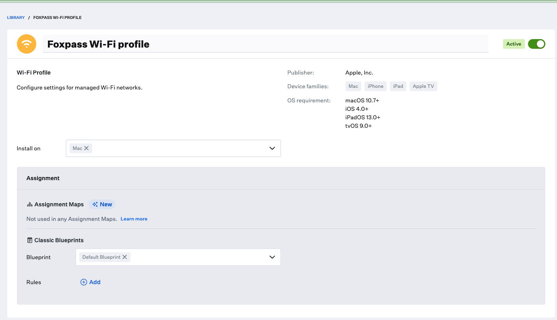Open the Blueprint selector field
The image size is (557, 320).
pos(178,257)
